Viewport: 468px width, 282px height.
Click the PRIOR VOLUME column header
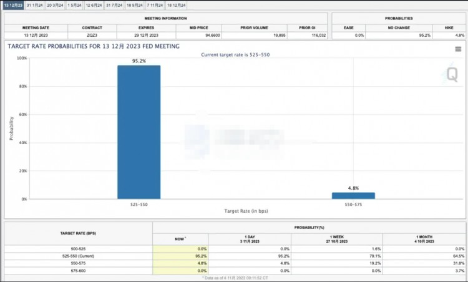click(255, 27)
